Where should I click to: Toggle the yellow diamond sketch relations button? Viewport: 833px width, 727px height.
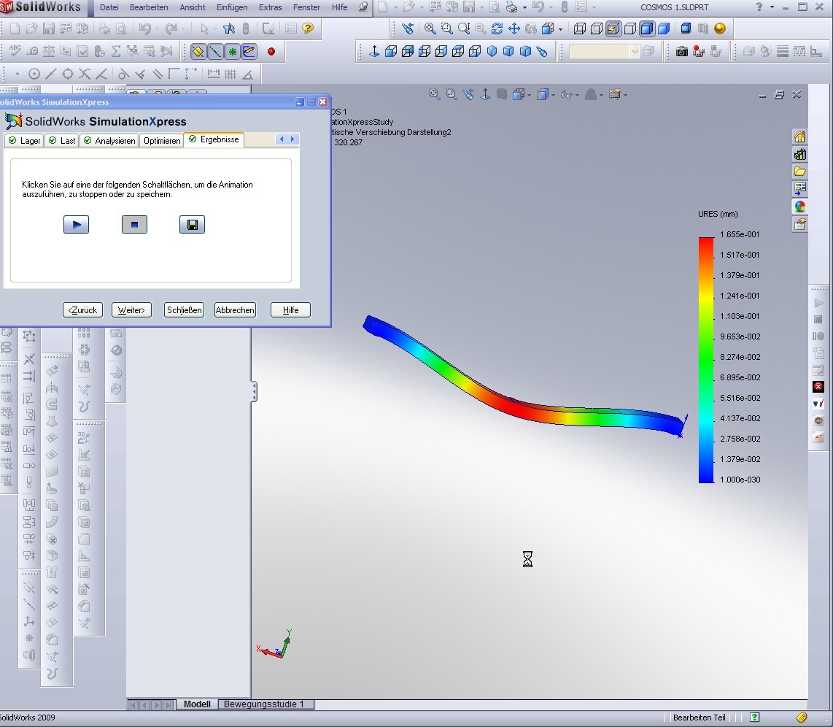coord(198,52)
